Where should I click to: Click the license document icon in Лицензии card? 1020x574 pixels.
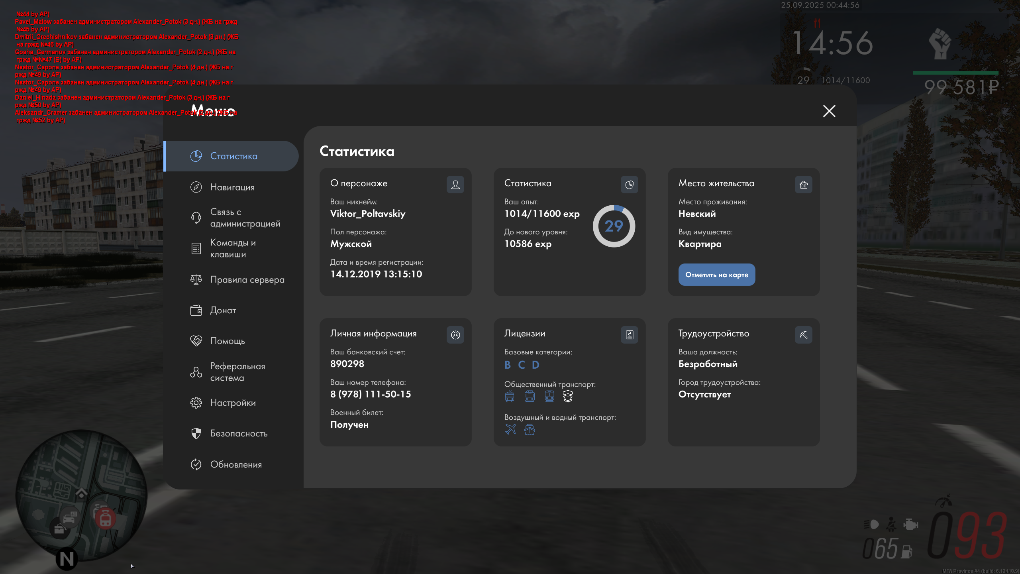click(x=629, y=335)
